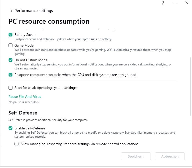The image size is (192, 168).
Task: Untick Postpone computer scan tasks checkbox
Action: [10, 75]
